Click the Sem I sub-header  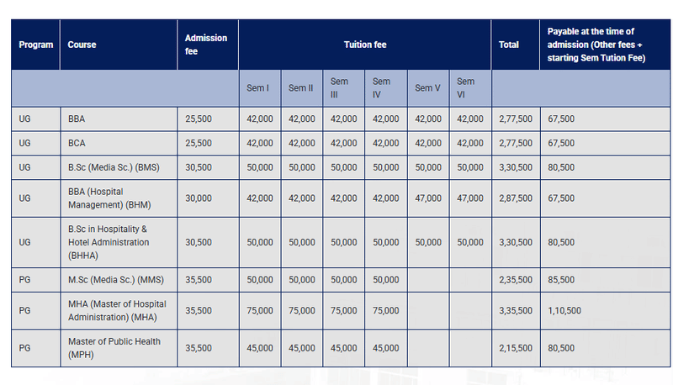257,87
